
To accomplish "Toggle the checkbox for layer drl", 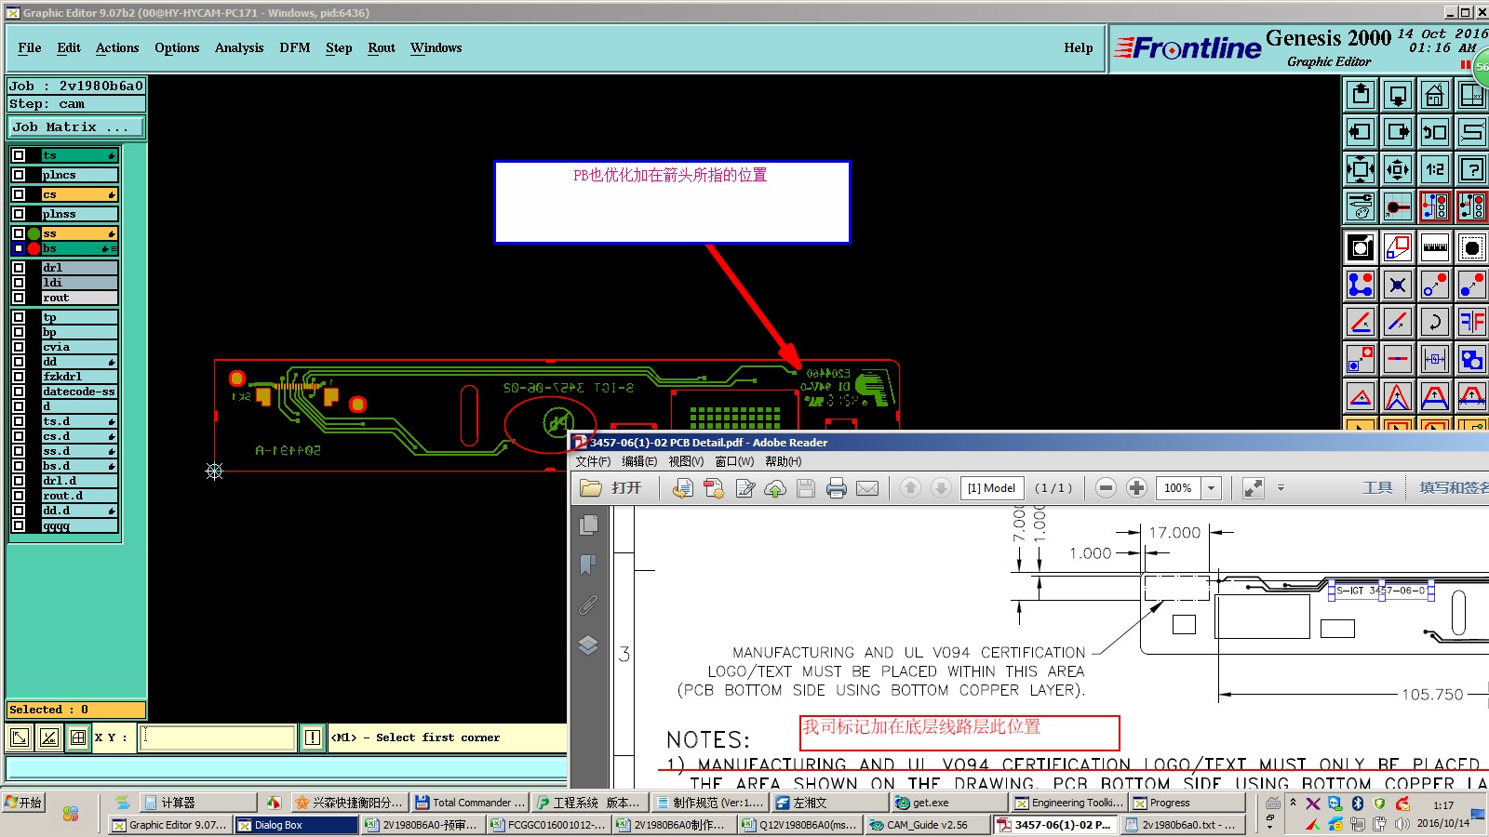I will pos(19,268).
